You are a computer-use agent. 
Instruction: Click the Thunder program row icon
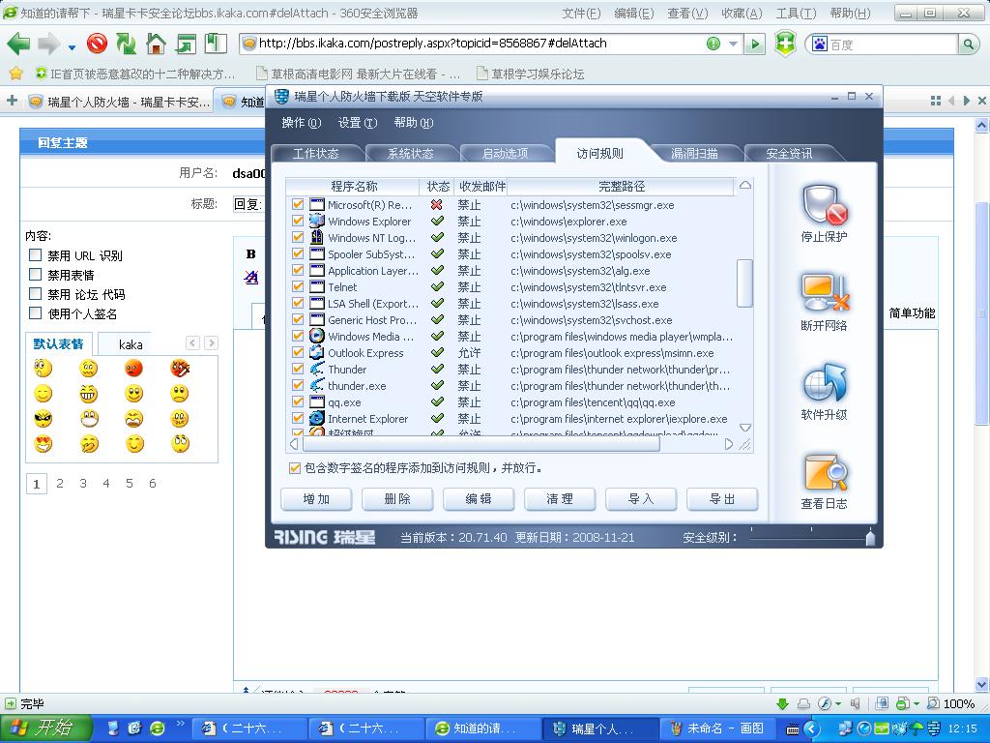(x=317, y=369)
